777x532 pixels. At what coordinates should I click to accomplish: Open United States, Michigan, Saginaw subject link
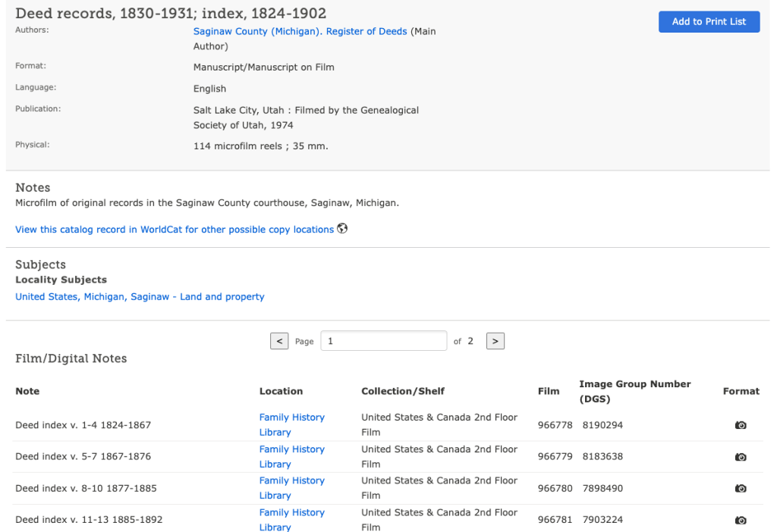click(140, 297)
